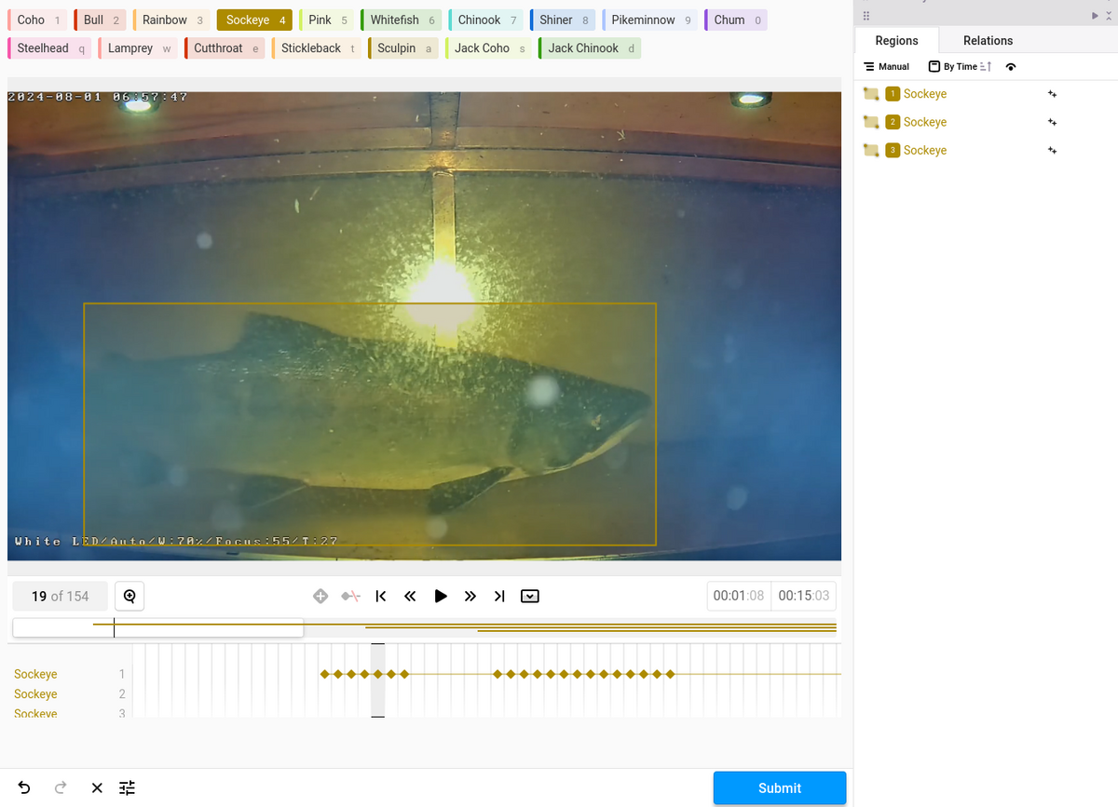Toggle the timeline collapse icon after last-frame button
1118x807 pixels.
[x=529, y=596]
